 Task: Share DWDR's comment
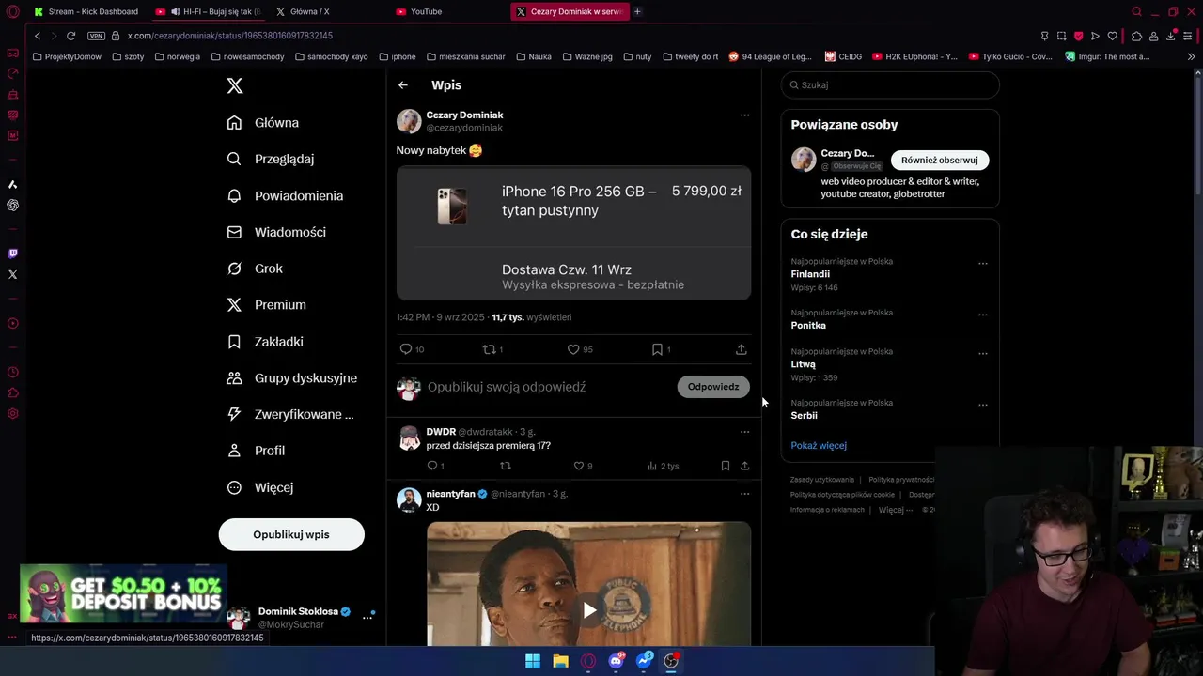tap(744, 466)
